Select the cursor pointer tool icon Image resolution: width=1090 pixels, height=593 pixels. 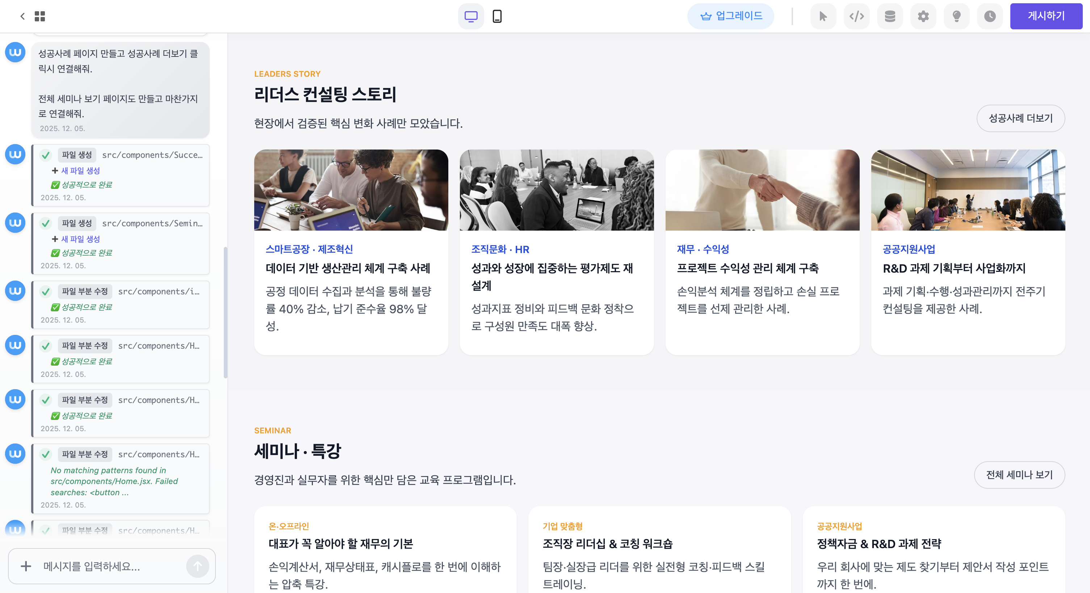point(823,16)
